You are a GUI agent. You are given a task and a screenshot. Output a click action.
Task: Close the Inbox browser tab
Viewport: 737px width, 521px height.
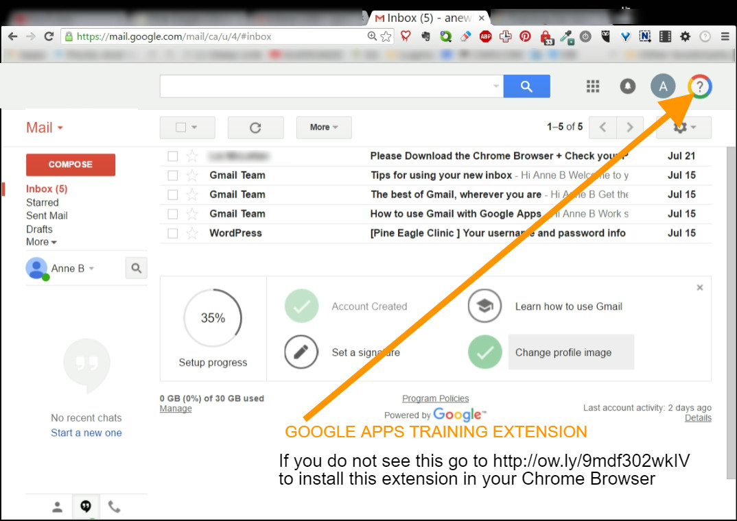482,18
